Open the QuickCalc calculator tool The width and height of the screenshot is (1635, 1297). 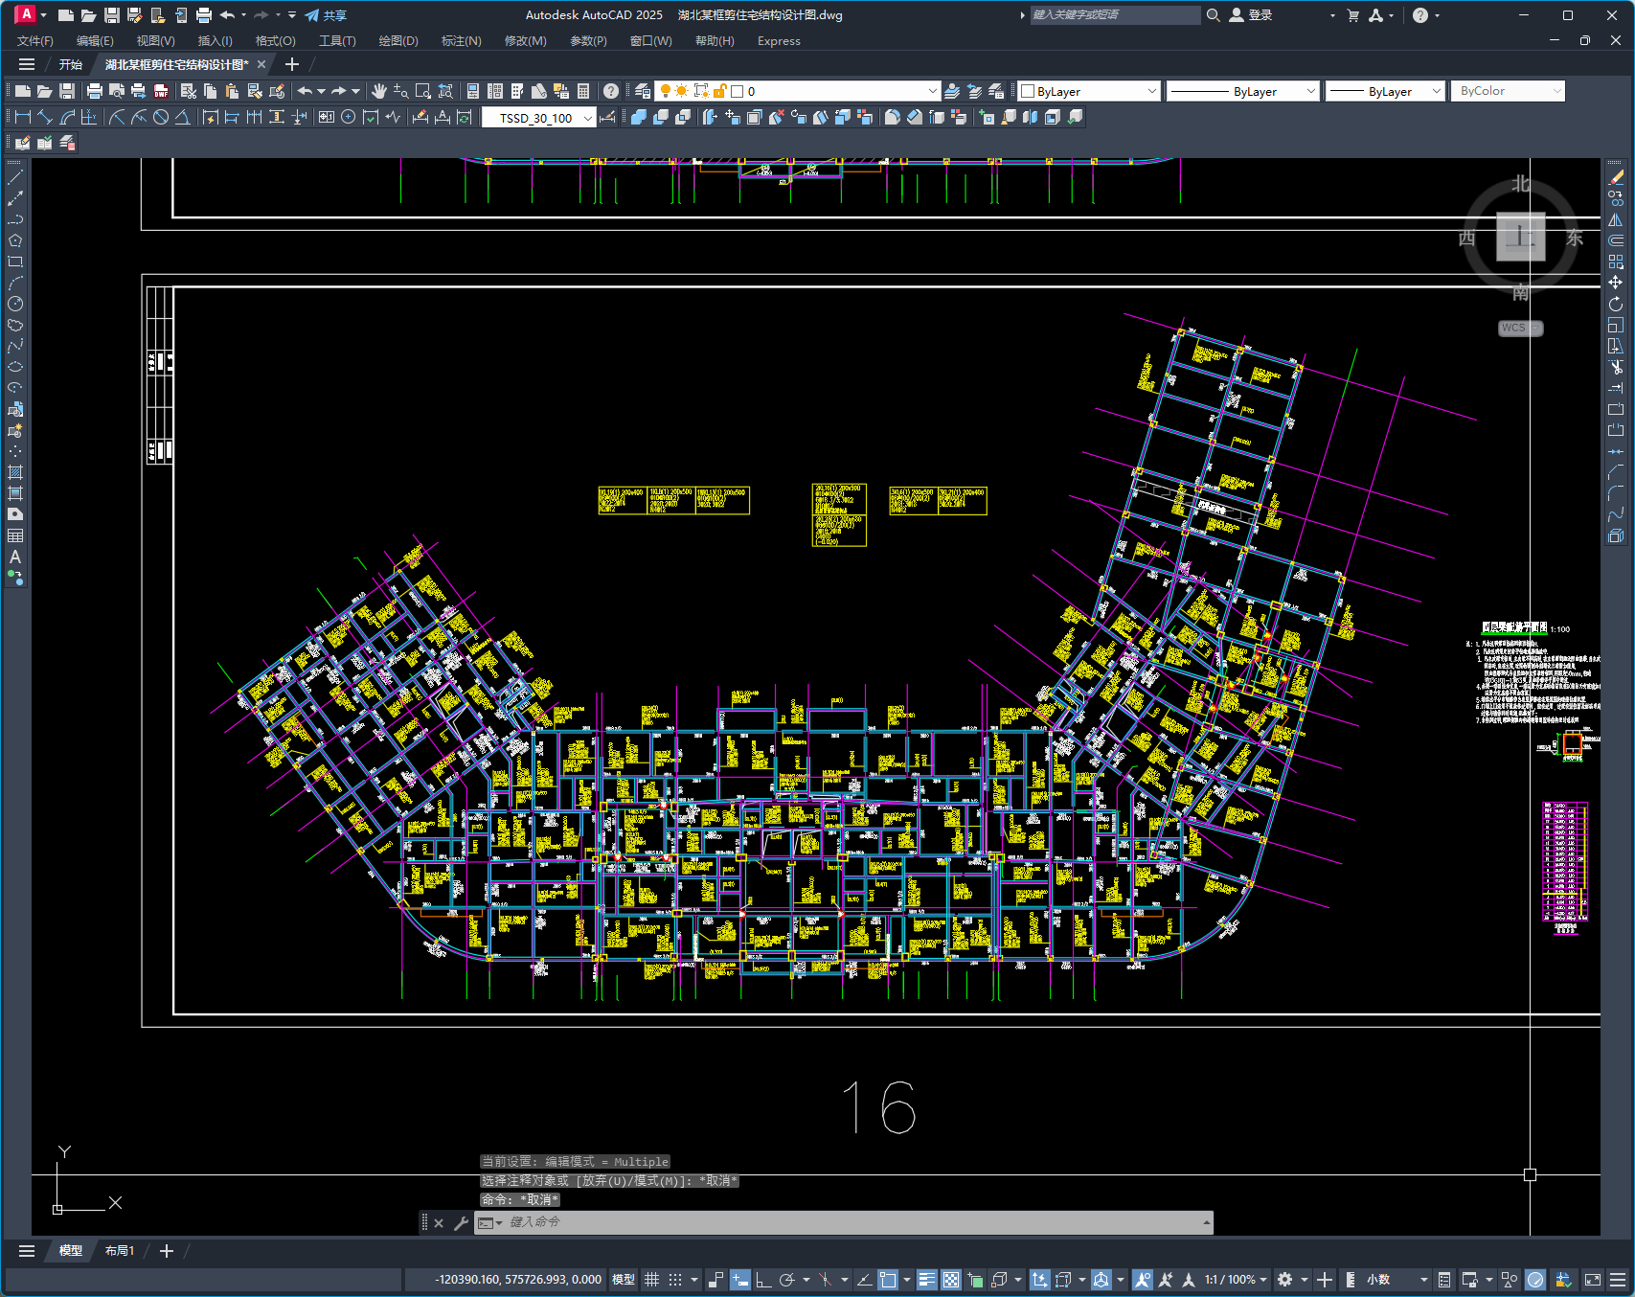(x=583, y=91)
